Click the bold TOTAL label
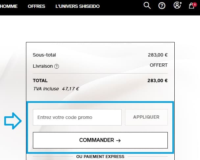The width and height of the screenshot is (200, 160). [x=40, y=80]
